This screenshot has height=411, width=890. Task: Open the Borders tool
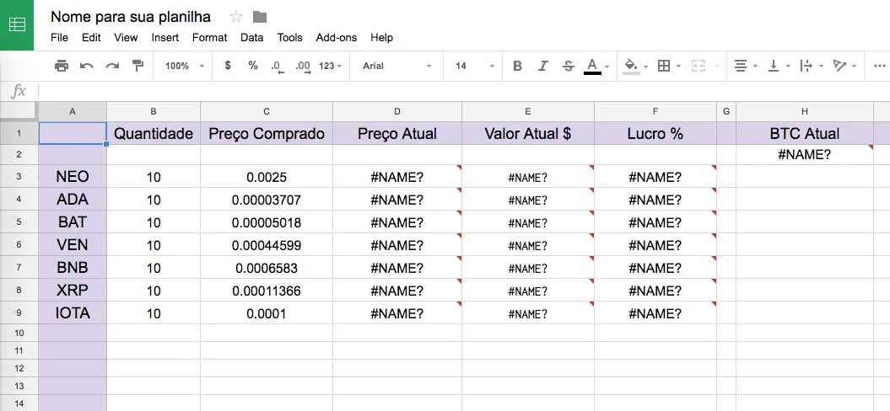pos(664,66)
